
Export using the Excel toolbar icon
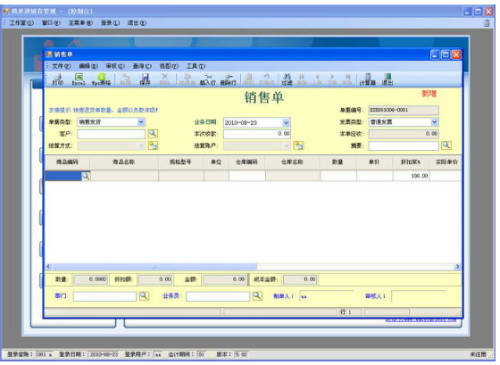(79, 79)
